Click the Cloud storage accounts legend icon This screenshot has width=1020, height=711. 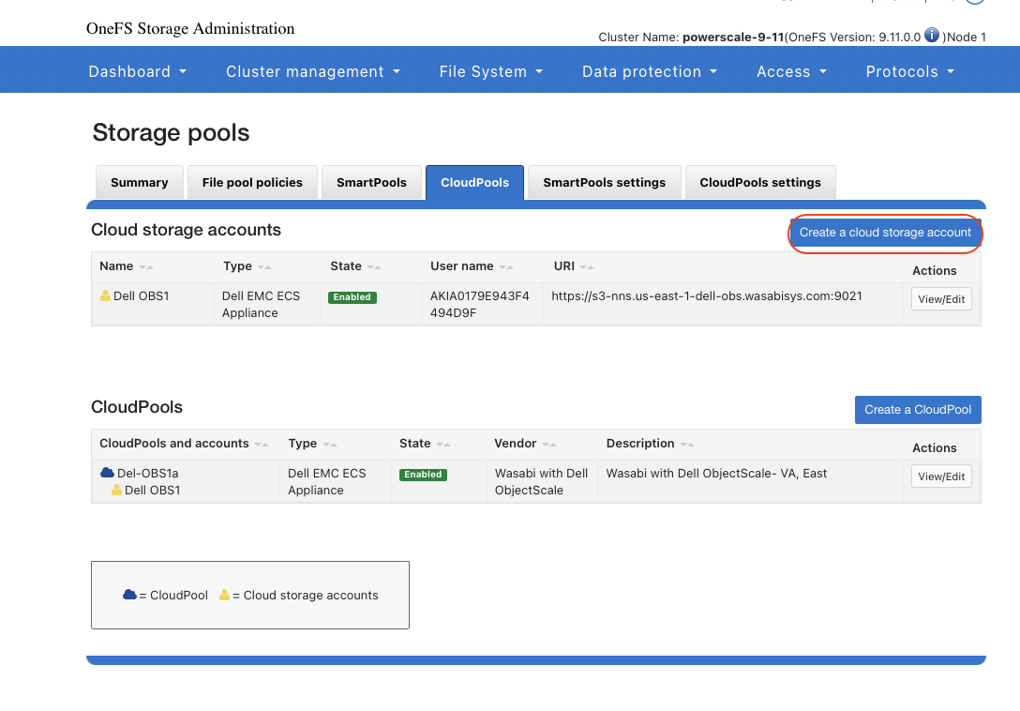tap(224, 595)
